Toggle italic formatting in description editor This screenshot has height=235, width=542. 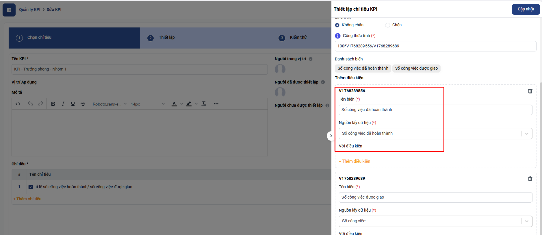point(63,104)
